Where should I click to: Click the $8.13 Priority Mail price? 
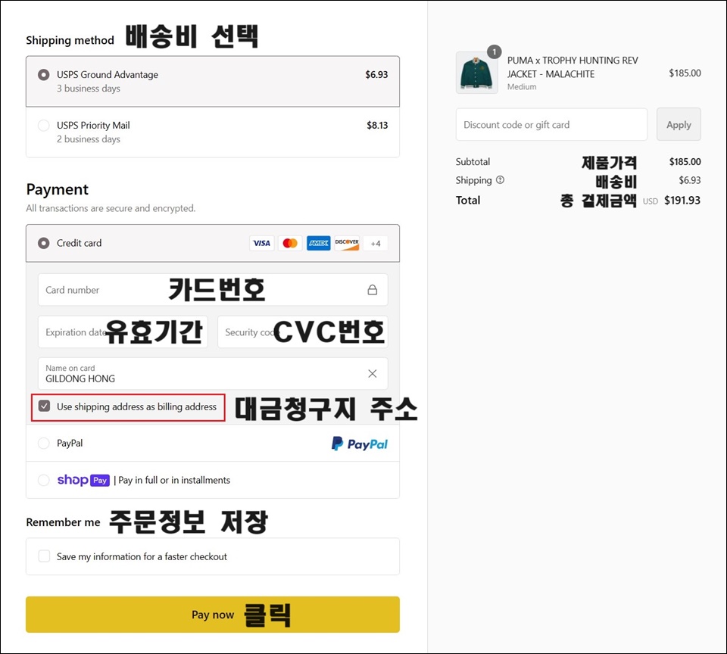[x=377, y=125]
